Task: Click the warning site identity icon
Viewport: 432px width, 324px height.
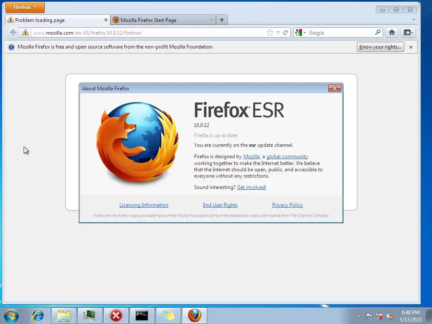Action: [x=25, y=32]
